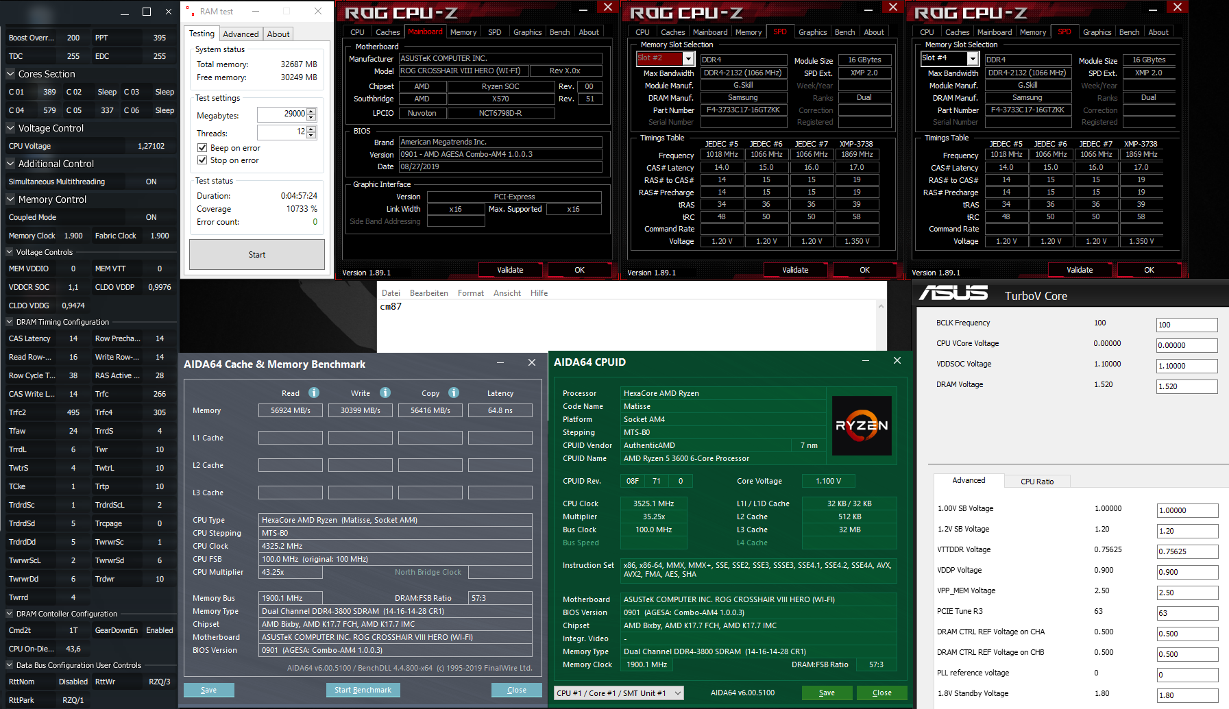1229x709 pixels.
Task: Open the Slot #2 memory slot dropdown
Action: pyautogui.click(x=688, y=59)
